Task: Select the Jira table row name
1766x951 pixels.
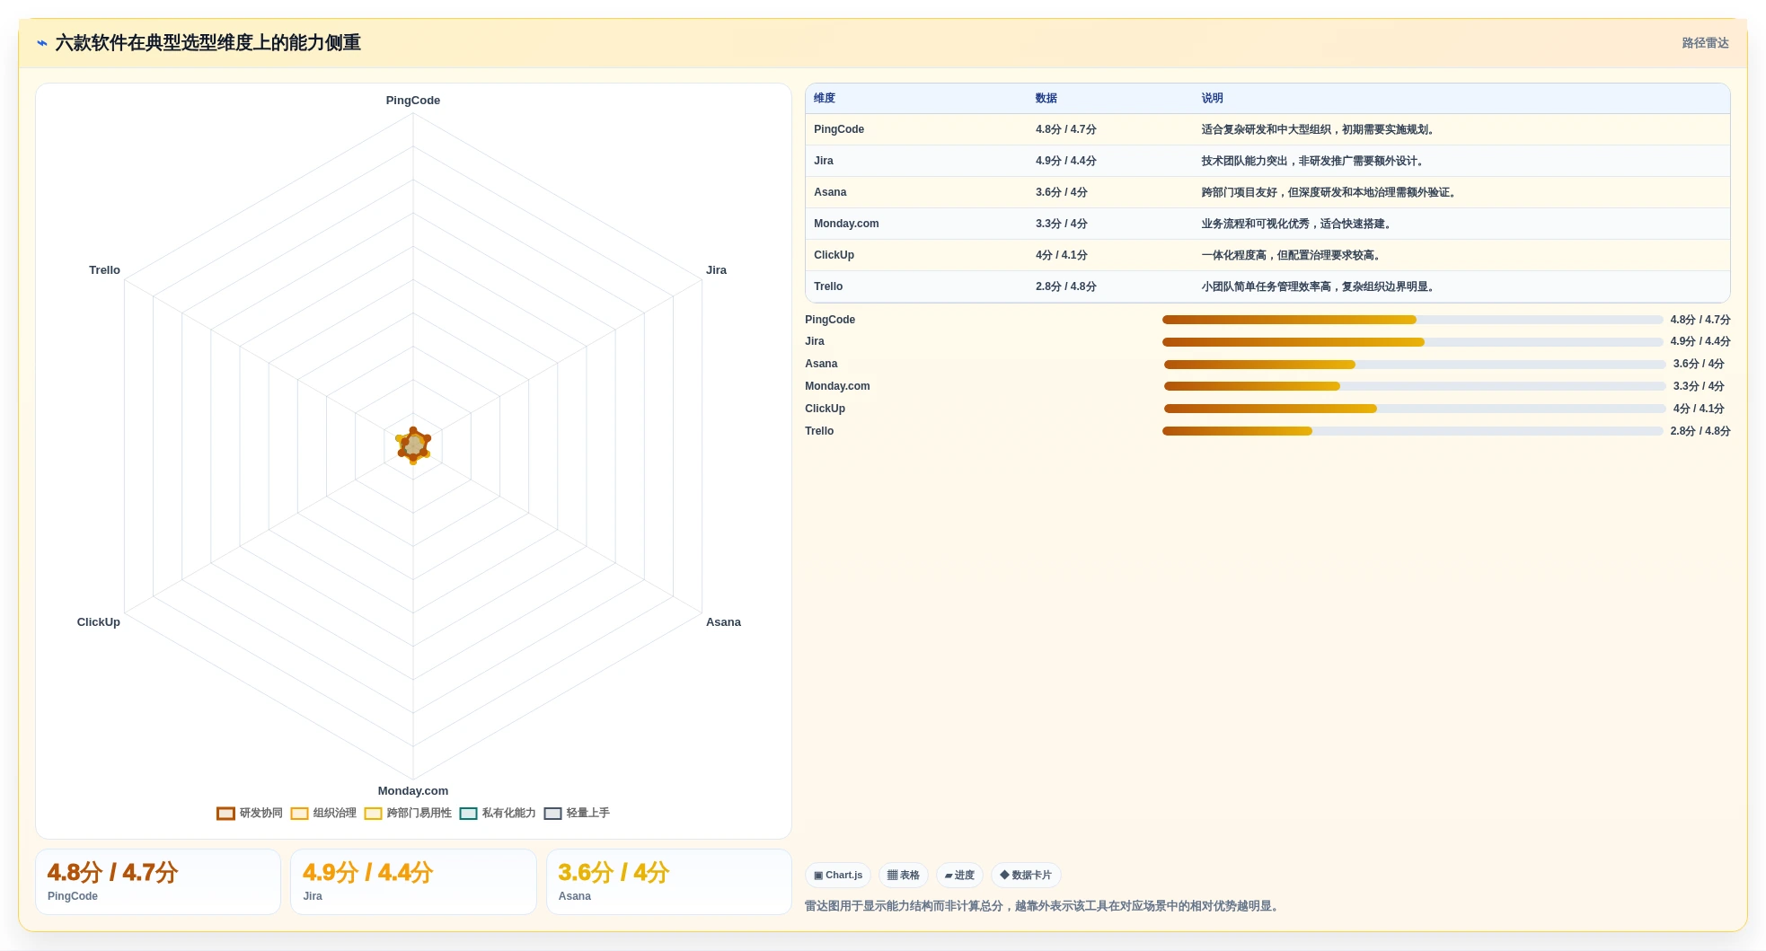Action: tap(824, 161)
